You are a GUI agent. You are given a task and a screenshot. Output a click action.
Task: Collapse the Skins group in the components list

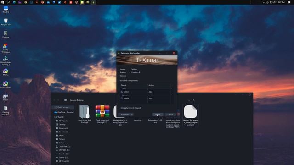pos(171,88)
